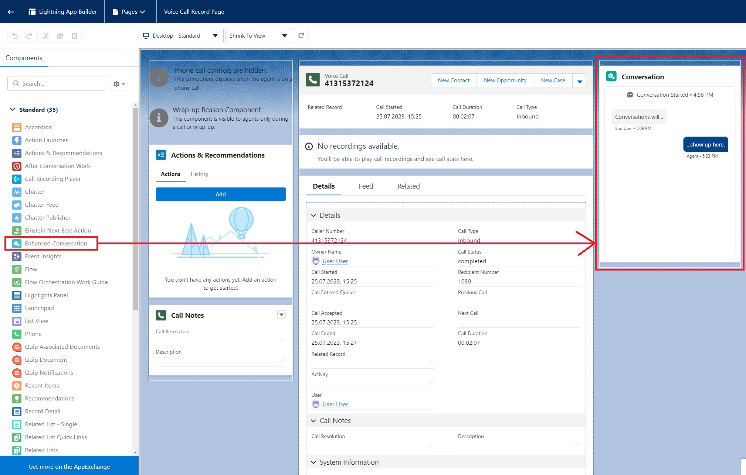Click the Conversation component icon
The image size is (746, 475).
point(611,76)
